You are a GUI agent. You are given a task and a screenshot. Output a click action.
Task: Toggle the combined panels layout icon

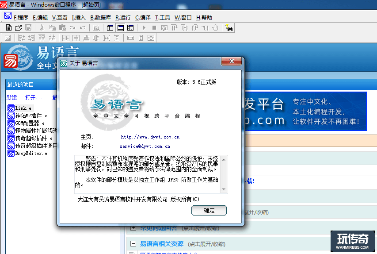pos(130,28)
